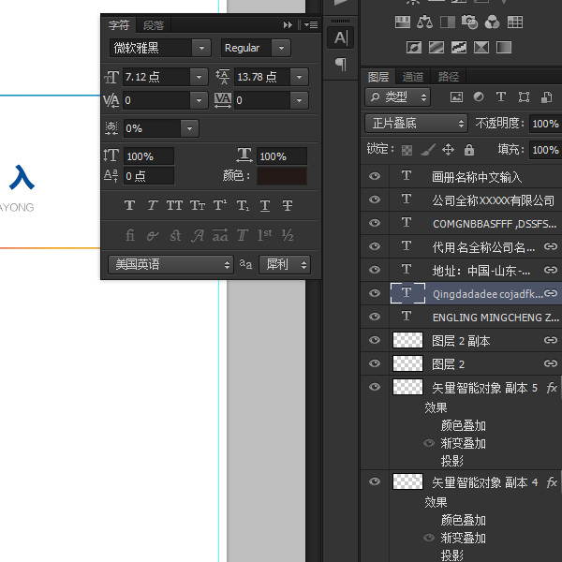The width and height of the screenshot is (562, 562).
Task: Select the 图层 tab
Action: (378, 77)
